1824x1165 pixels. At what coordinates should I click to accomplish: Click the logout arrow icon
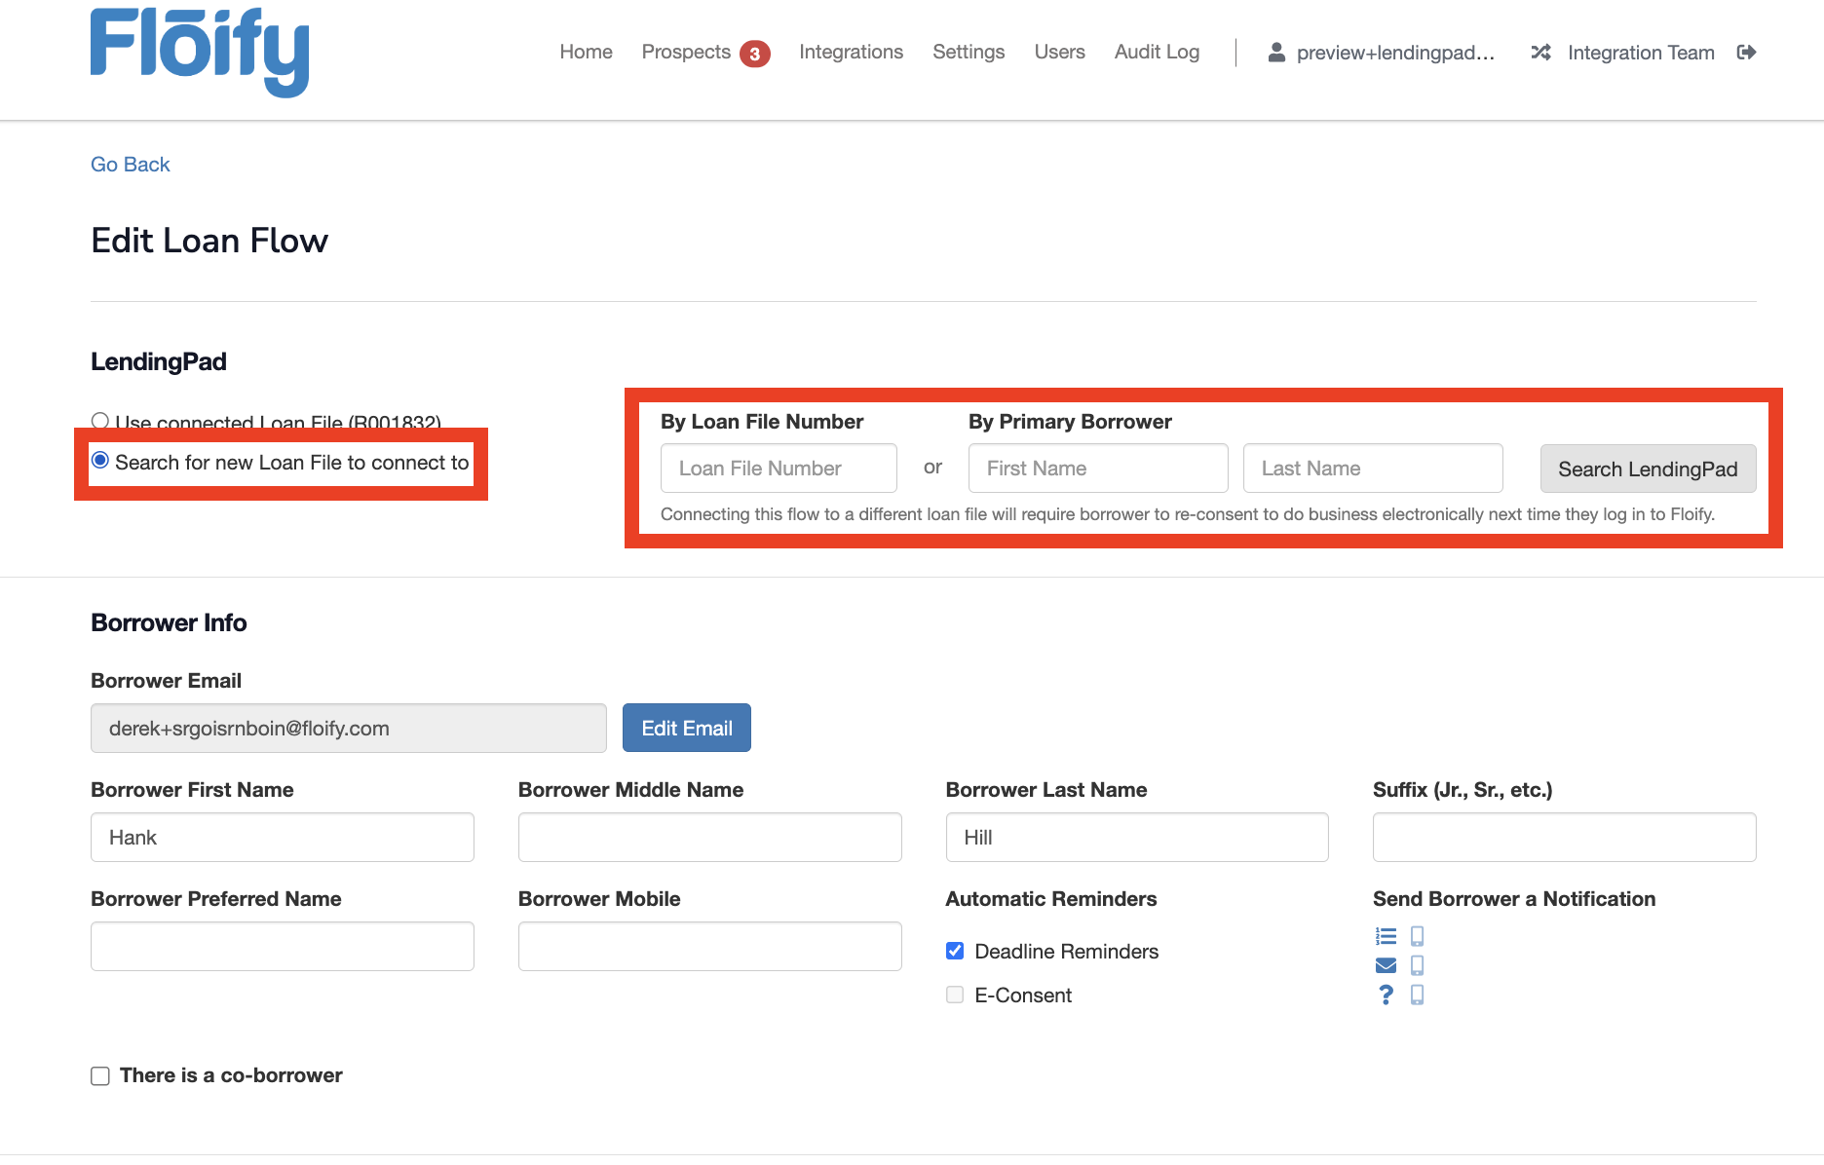[x=1746, y=53]
